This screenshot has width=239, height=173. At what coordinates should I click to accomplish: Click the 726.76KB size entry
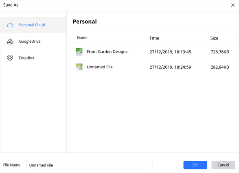tap(220, 52)
